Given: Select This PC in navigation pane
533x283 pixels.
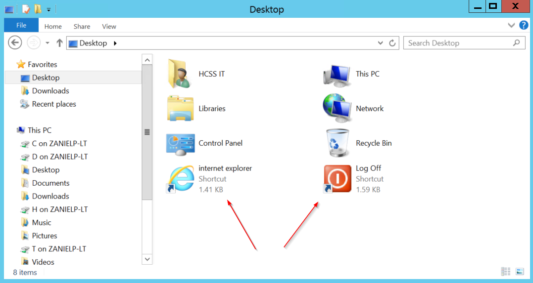Looking at the screenshot, I should (x=40, y=130).
